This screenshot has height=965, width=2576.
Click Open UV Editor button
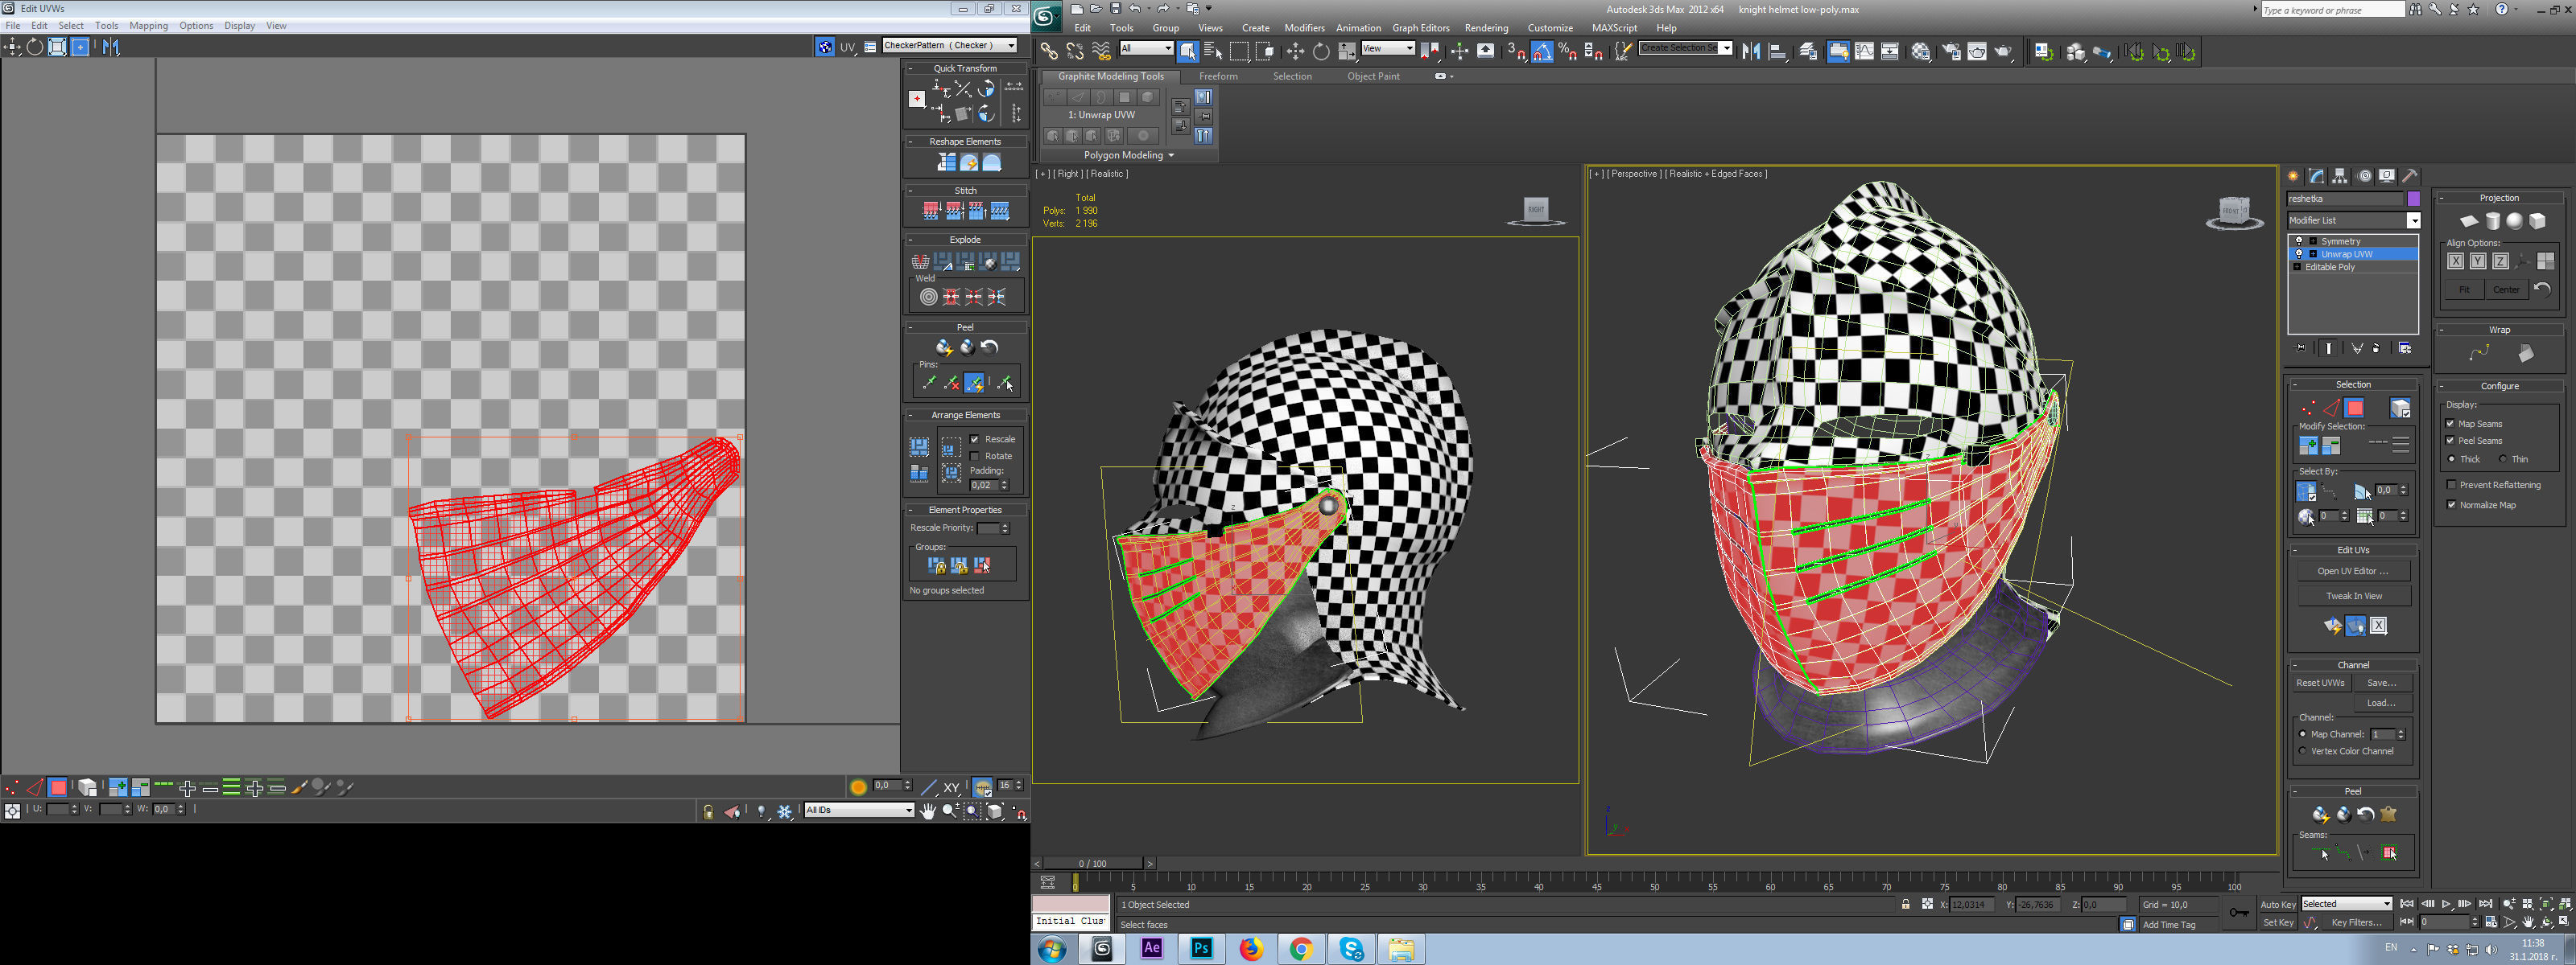pyautogui.click(x=2353, y=572)
